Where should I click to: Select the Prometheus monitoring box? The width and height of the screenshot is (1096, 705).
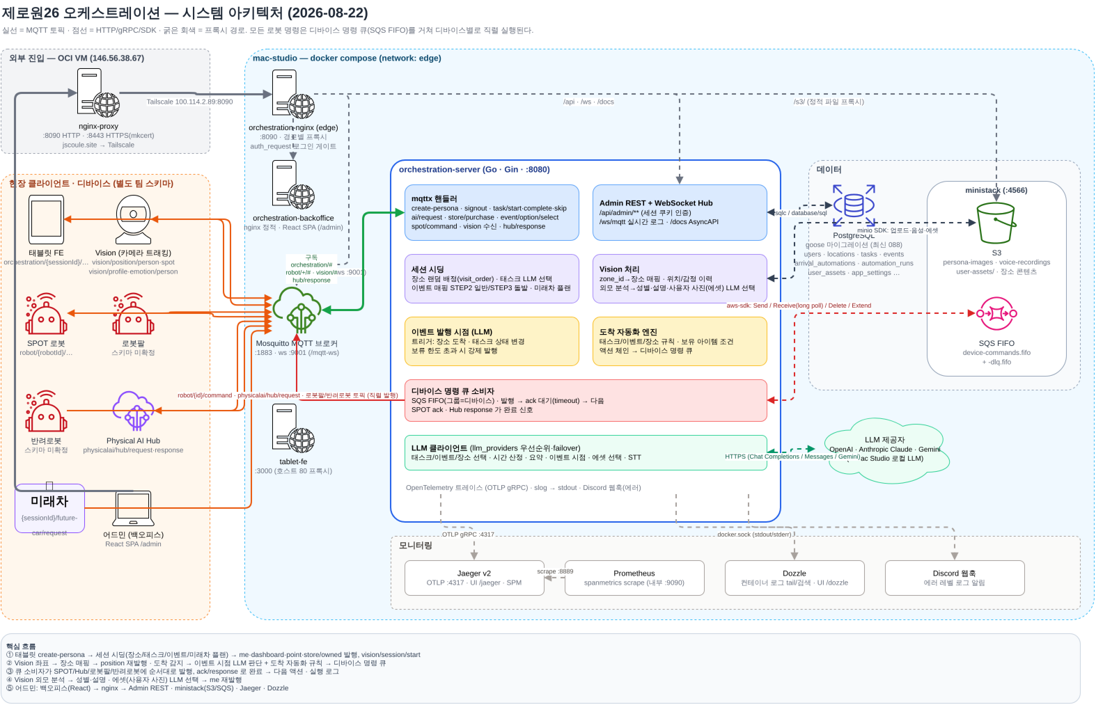pyautogui.click(x=634, y=578)
